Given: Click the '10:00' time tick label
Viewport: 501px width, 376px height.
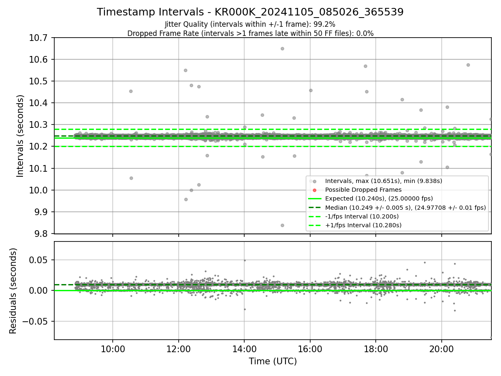Looking at the screenshot, I should [113, 348].
